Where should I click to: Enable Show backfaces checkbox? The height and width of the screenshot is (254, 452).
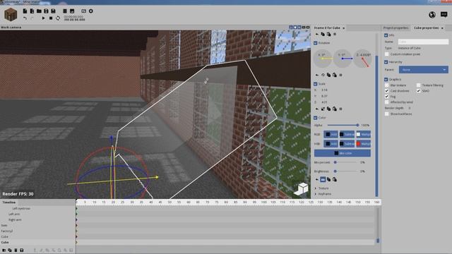tap(387, 114)
